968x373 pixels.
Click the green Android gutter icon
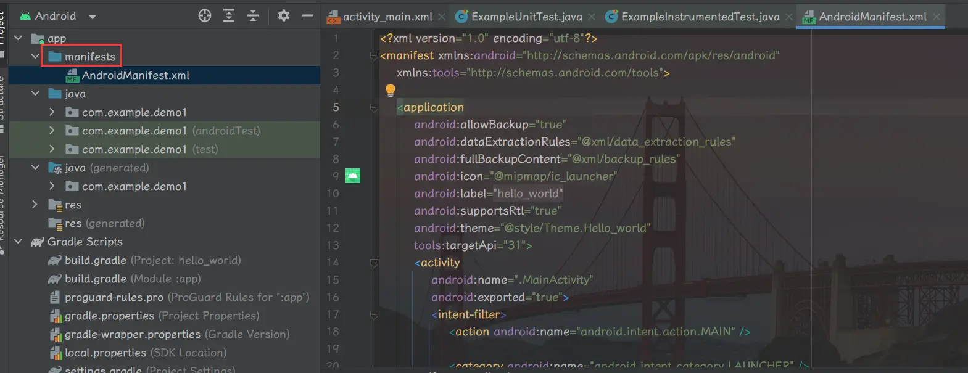pyautogui.click(x=352, y=176)
